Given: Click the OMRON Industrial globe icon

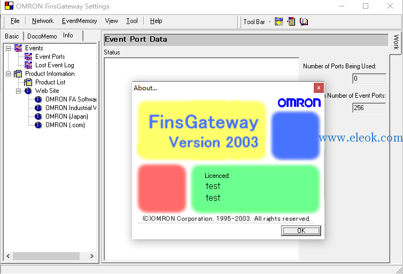Looking at the screenshot, I should [38, 108].
